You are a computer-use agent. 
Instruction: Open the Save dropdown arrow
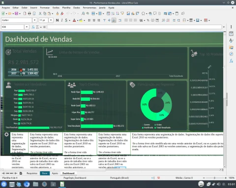click(x=20, y=14)
